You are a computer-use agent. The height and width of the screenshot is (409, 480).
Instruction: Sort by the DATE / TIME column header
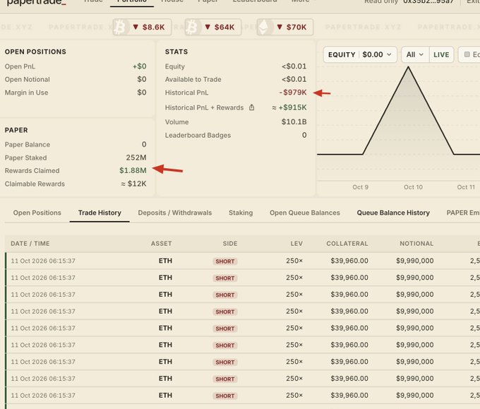tap(30, 244)
